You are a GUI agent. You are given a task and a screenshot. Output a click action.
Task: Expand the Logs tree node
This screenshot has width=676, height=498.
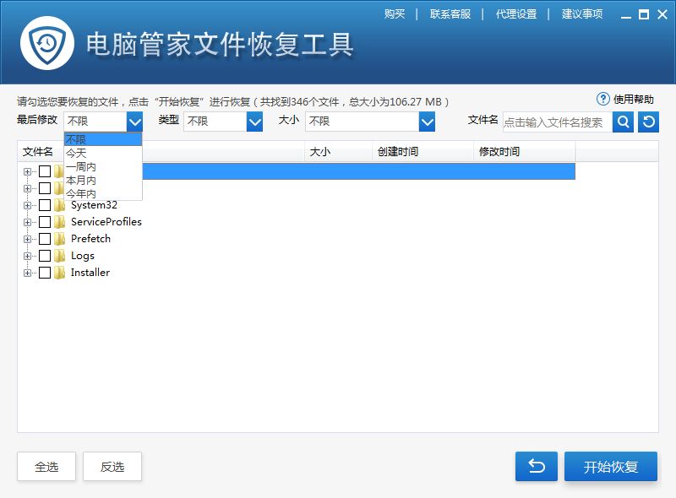(x=27, y=256)
